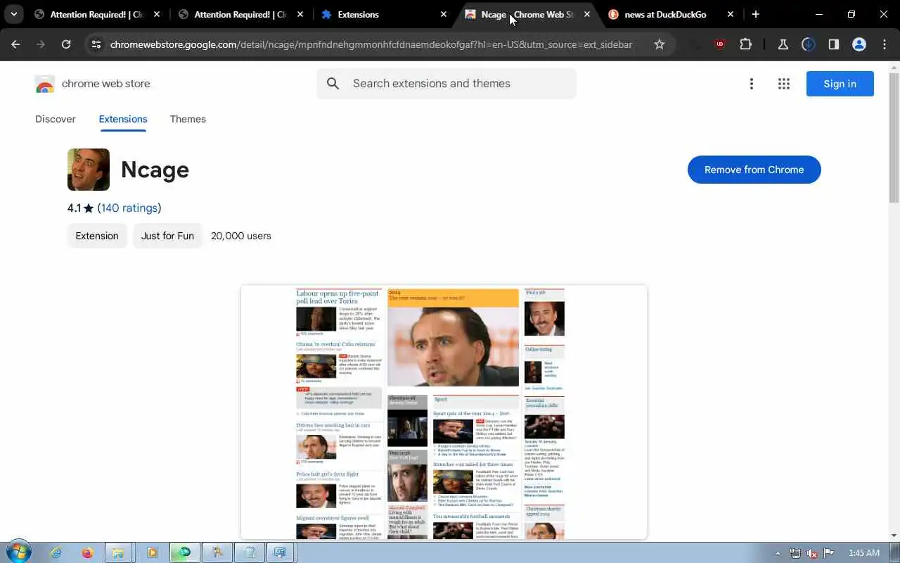Click the Ncage extension icon image
Viewport: 900px width, 563px height.
pos(89,170)
